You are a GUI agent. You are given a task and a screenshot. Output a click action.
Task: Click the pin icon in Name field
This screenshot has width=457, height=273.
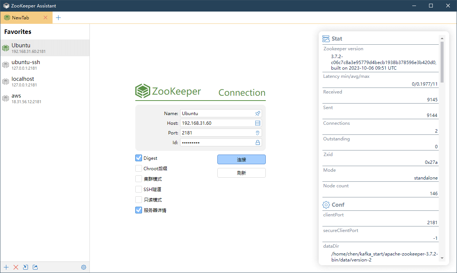(258, 113)
